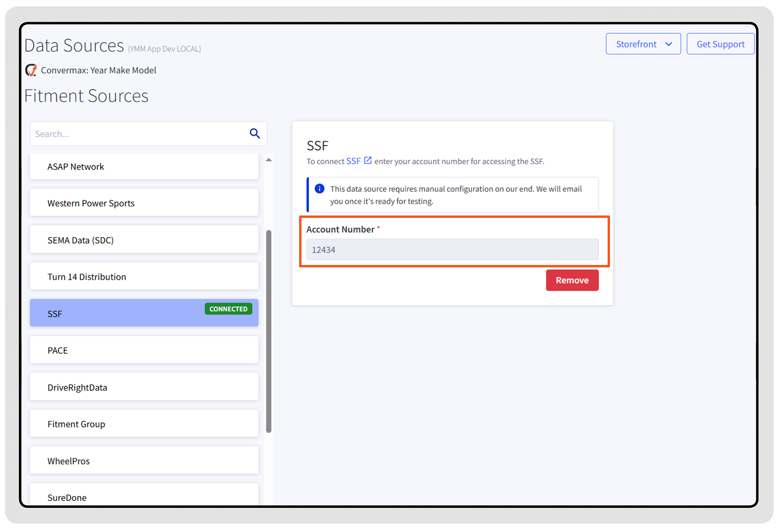Click the CONNECTED badge on SSF
This screenshot has width=780, height=530.
point(228,309)
